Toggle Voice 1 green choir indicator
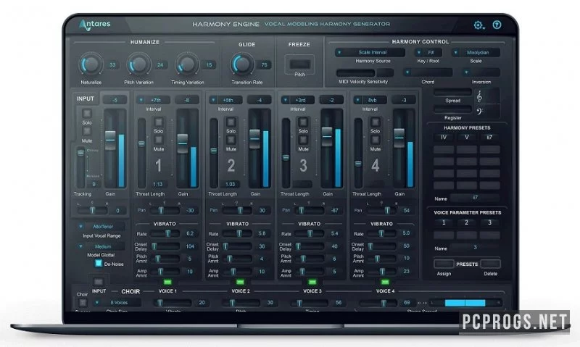This screenshot has width=580, height=347. click(167, 282)
